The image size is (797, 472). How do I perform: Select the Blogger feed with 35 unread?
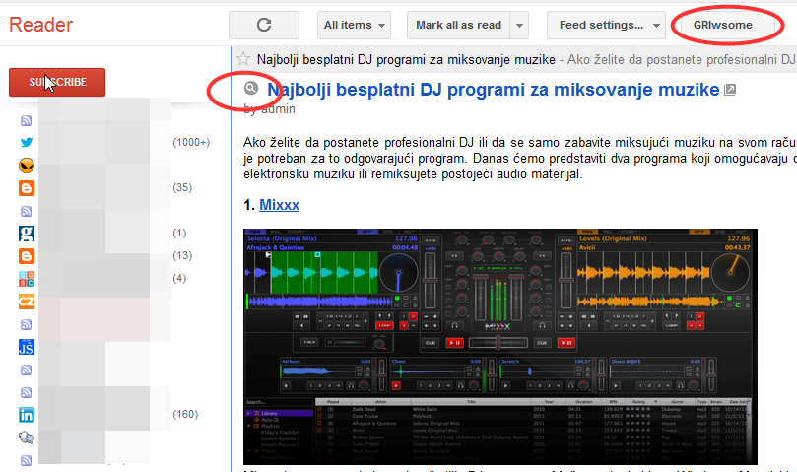click(x=27, y=187)
